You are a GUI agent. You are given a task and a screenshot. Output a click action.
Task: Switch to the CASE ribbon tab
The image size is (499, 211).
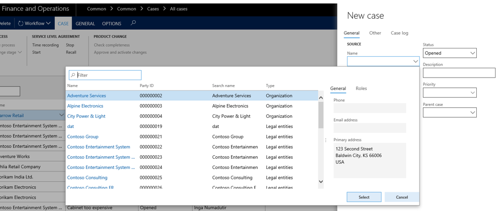(63, 24)
